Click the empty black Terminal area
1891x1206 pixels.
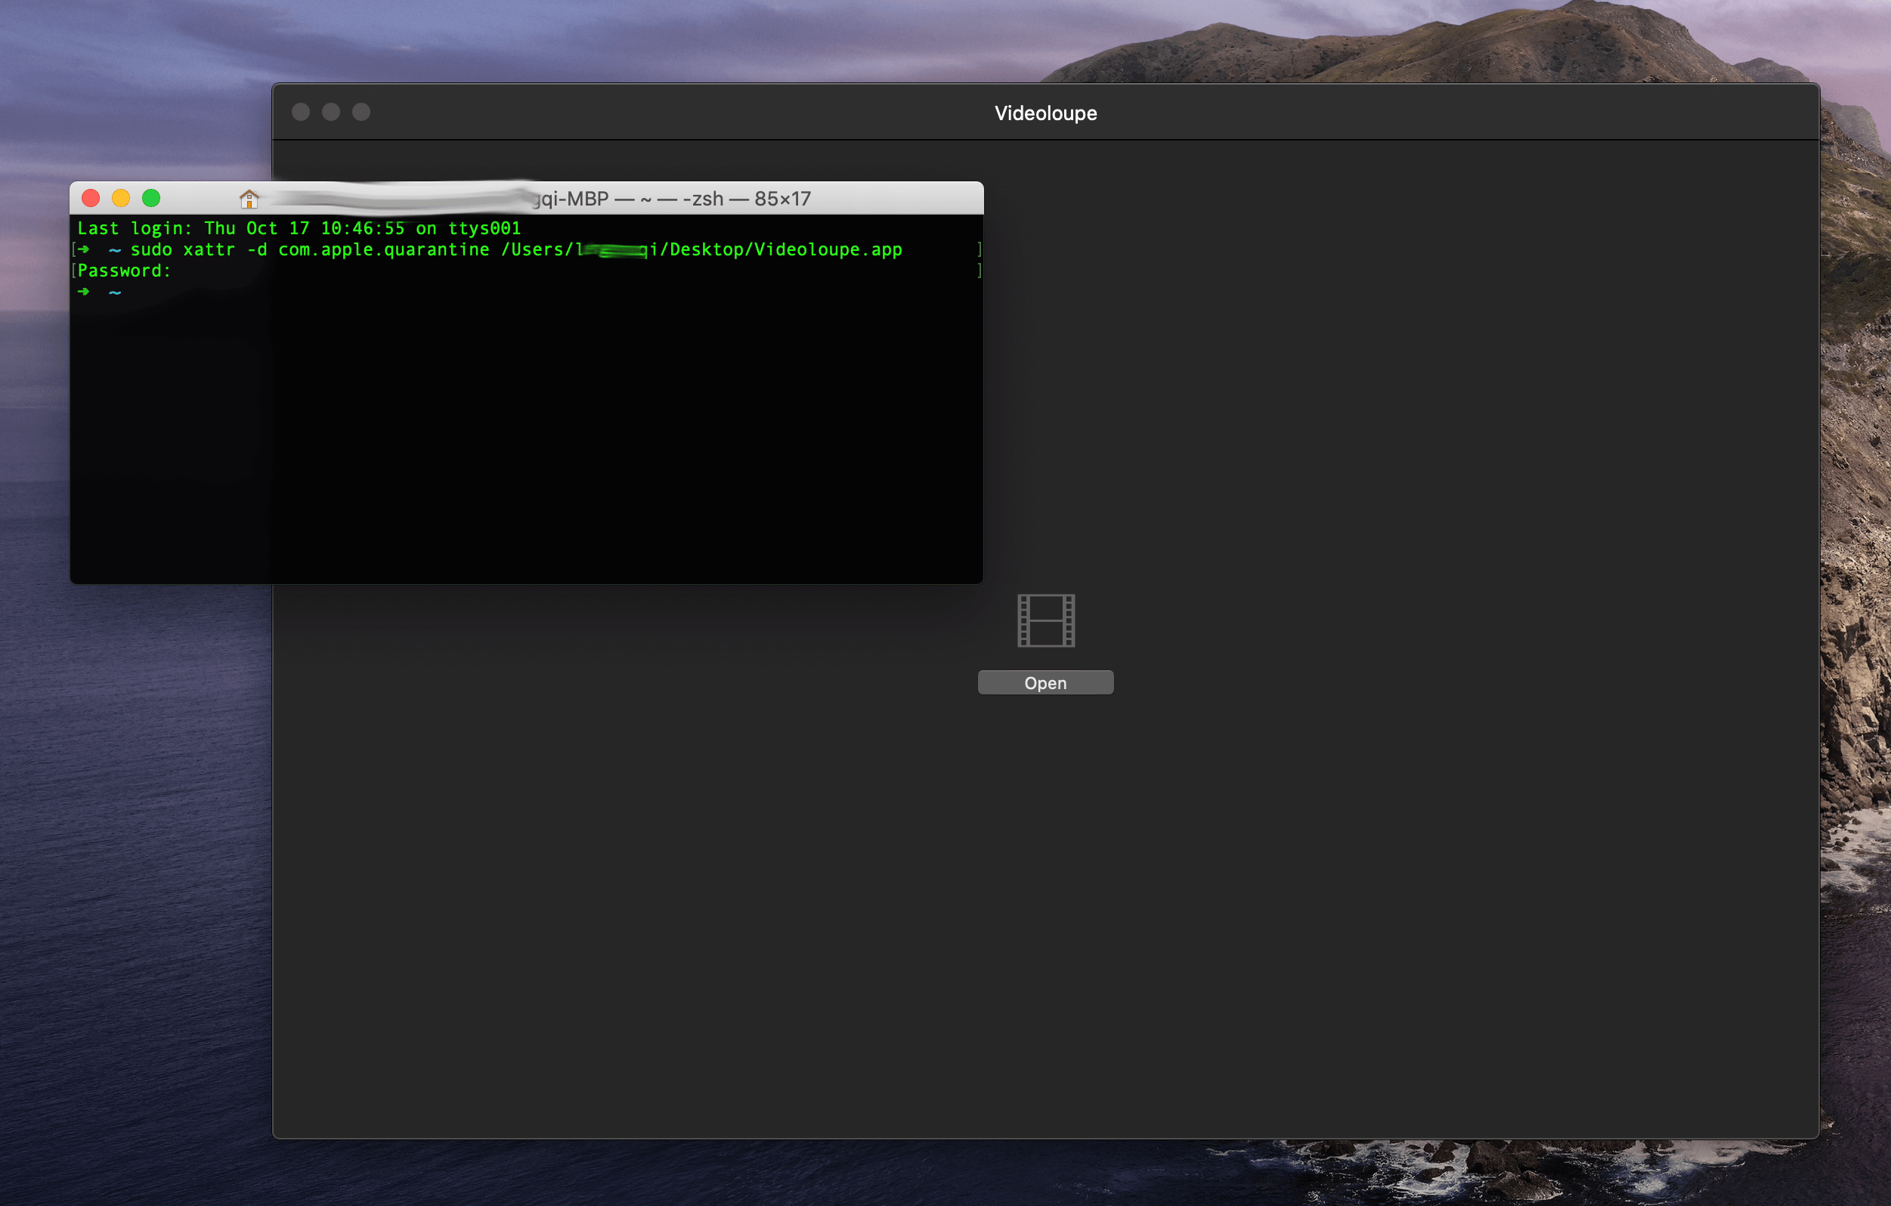click(x=526, y=440)
